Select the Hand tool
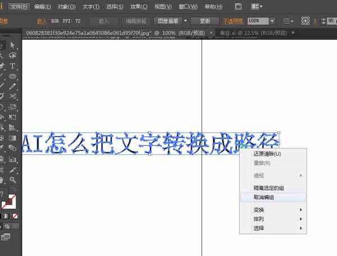337x256 pixels. [2, 180]
